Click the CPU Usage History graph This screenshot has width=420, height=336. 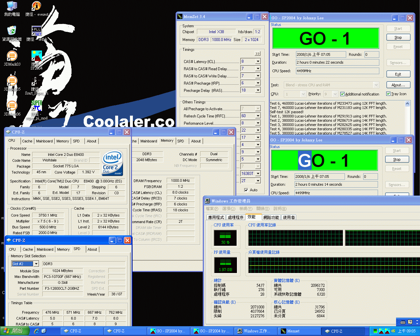(334, 238)
